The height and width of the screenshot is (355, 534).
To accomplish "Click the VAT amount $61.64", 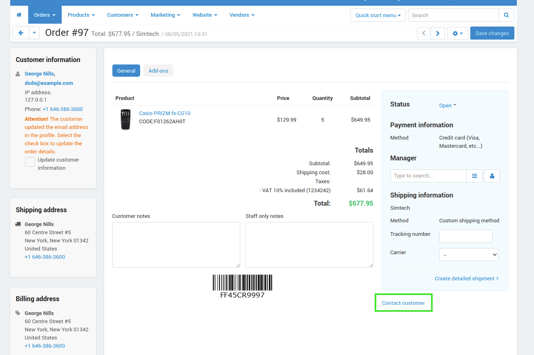I will click(365, 191).
